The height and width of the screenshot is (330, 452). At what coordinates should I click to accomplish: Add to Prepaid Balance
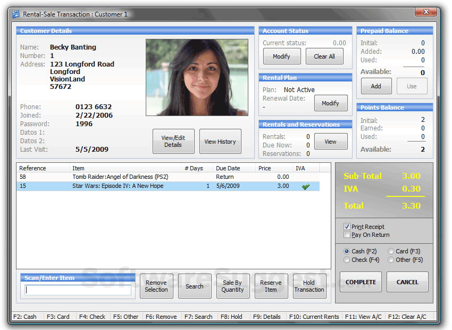click(x=376, y=86)
